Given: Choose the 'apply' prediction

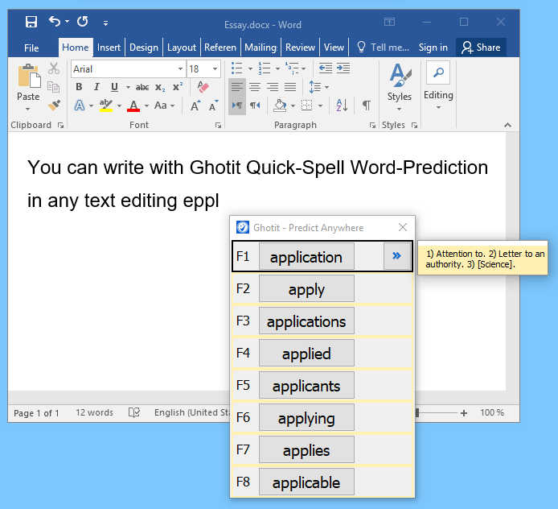Looking at the screenshot, I should point(306,288).
